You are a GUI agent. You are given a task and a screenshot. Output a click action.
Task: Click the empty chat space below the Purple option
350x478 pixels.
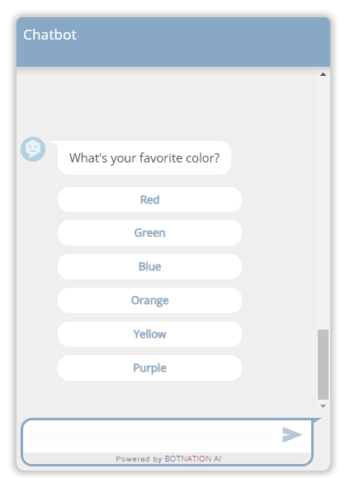tap(167, 398)
